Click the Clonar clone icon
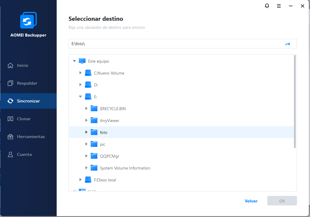The height and width of the screenshot is (217, 310). pyautogui.click(x=10, y=119)
